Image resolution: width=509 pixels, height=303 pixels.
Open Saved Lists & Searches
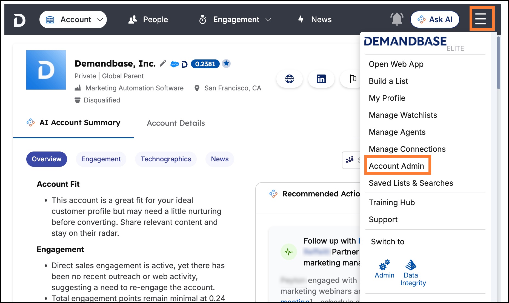click(x=411, y=183)
